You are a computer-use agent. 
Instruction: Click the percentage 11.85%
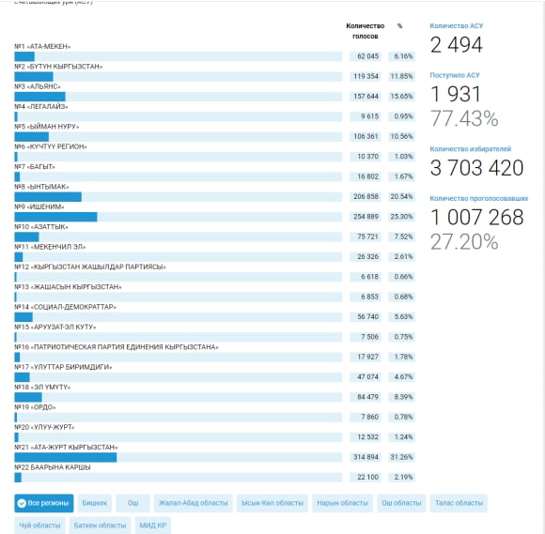point(402,76)
